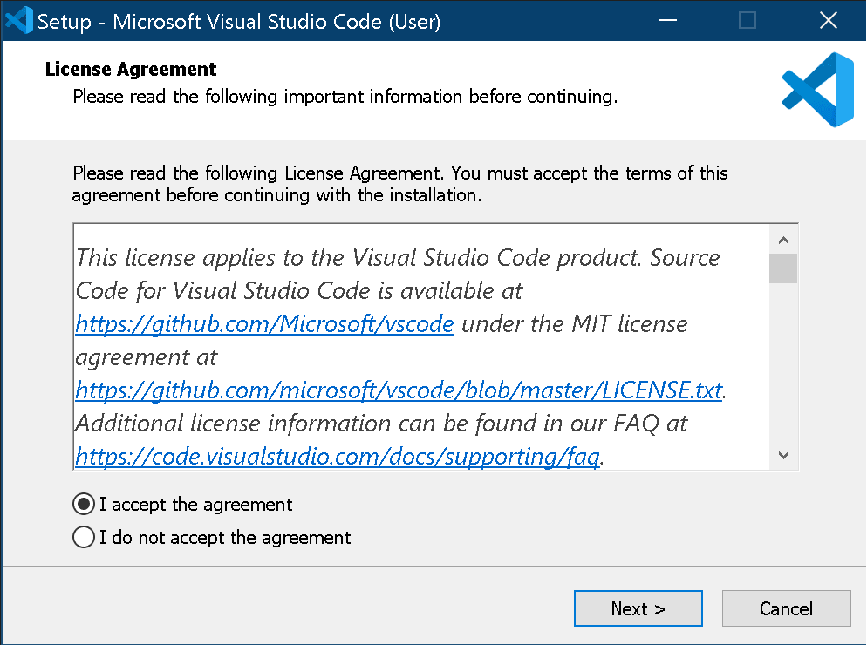Click the License Agreement heading text

pyautogui.click(x=131, y=69)
